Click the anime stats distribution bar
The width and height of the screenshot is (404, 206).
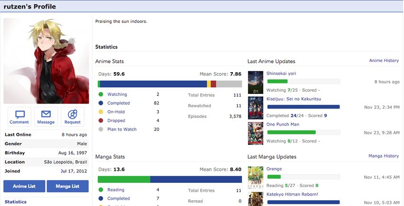click(170, 84)
